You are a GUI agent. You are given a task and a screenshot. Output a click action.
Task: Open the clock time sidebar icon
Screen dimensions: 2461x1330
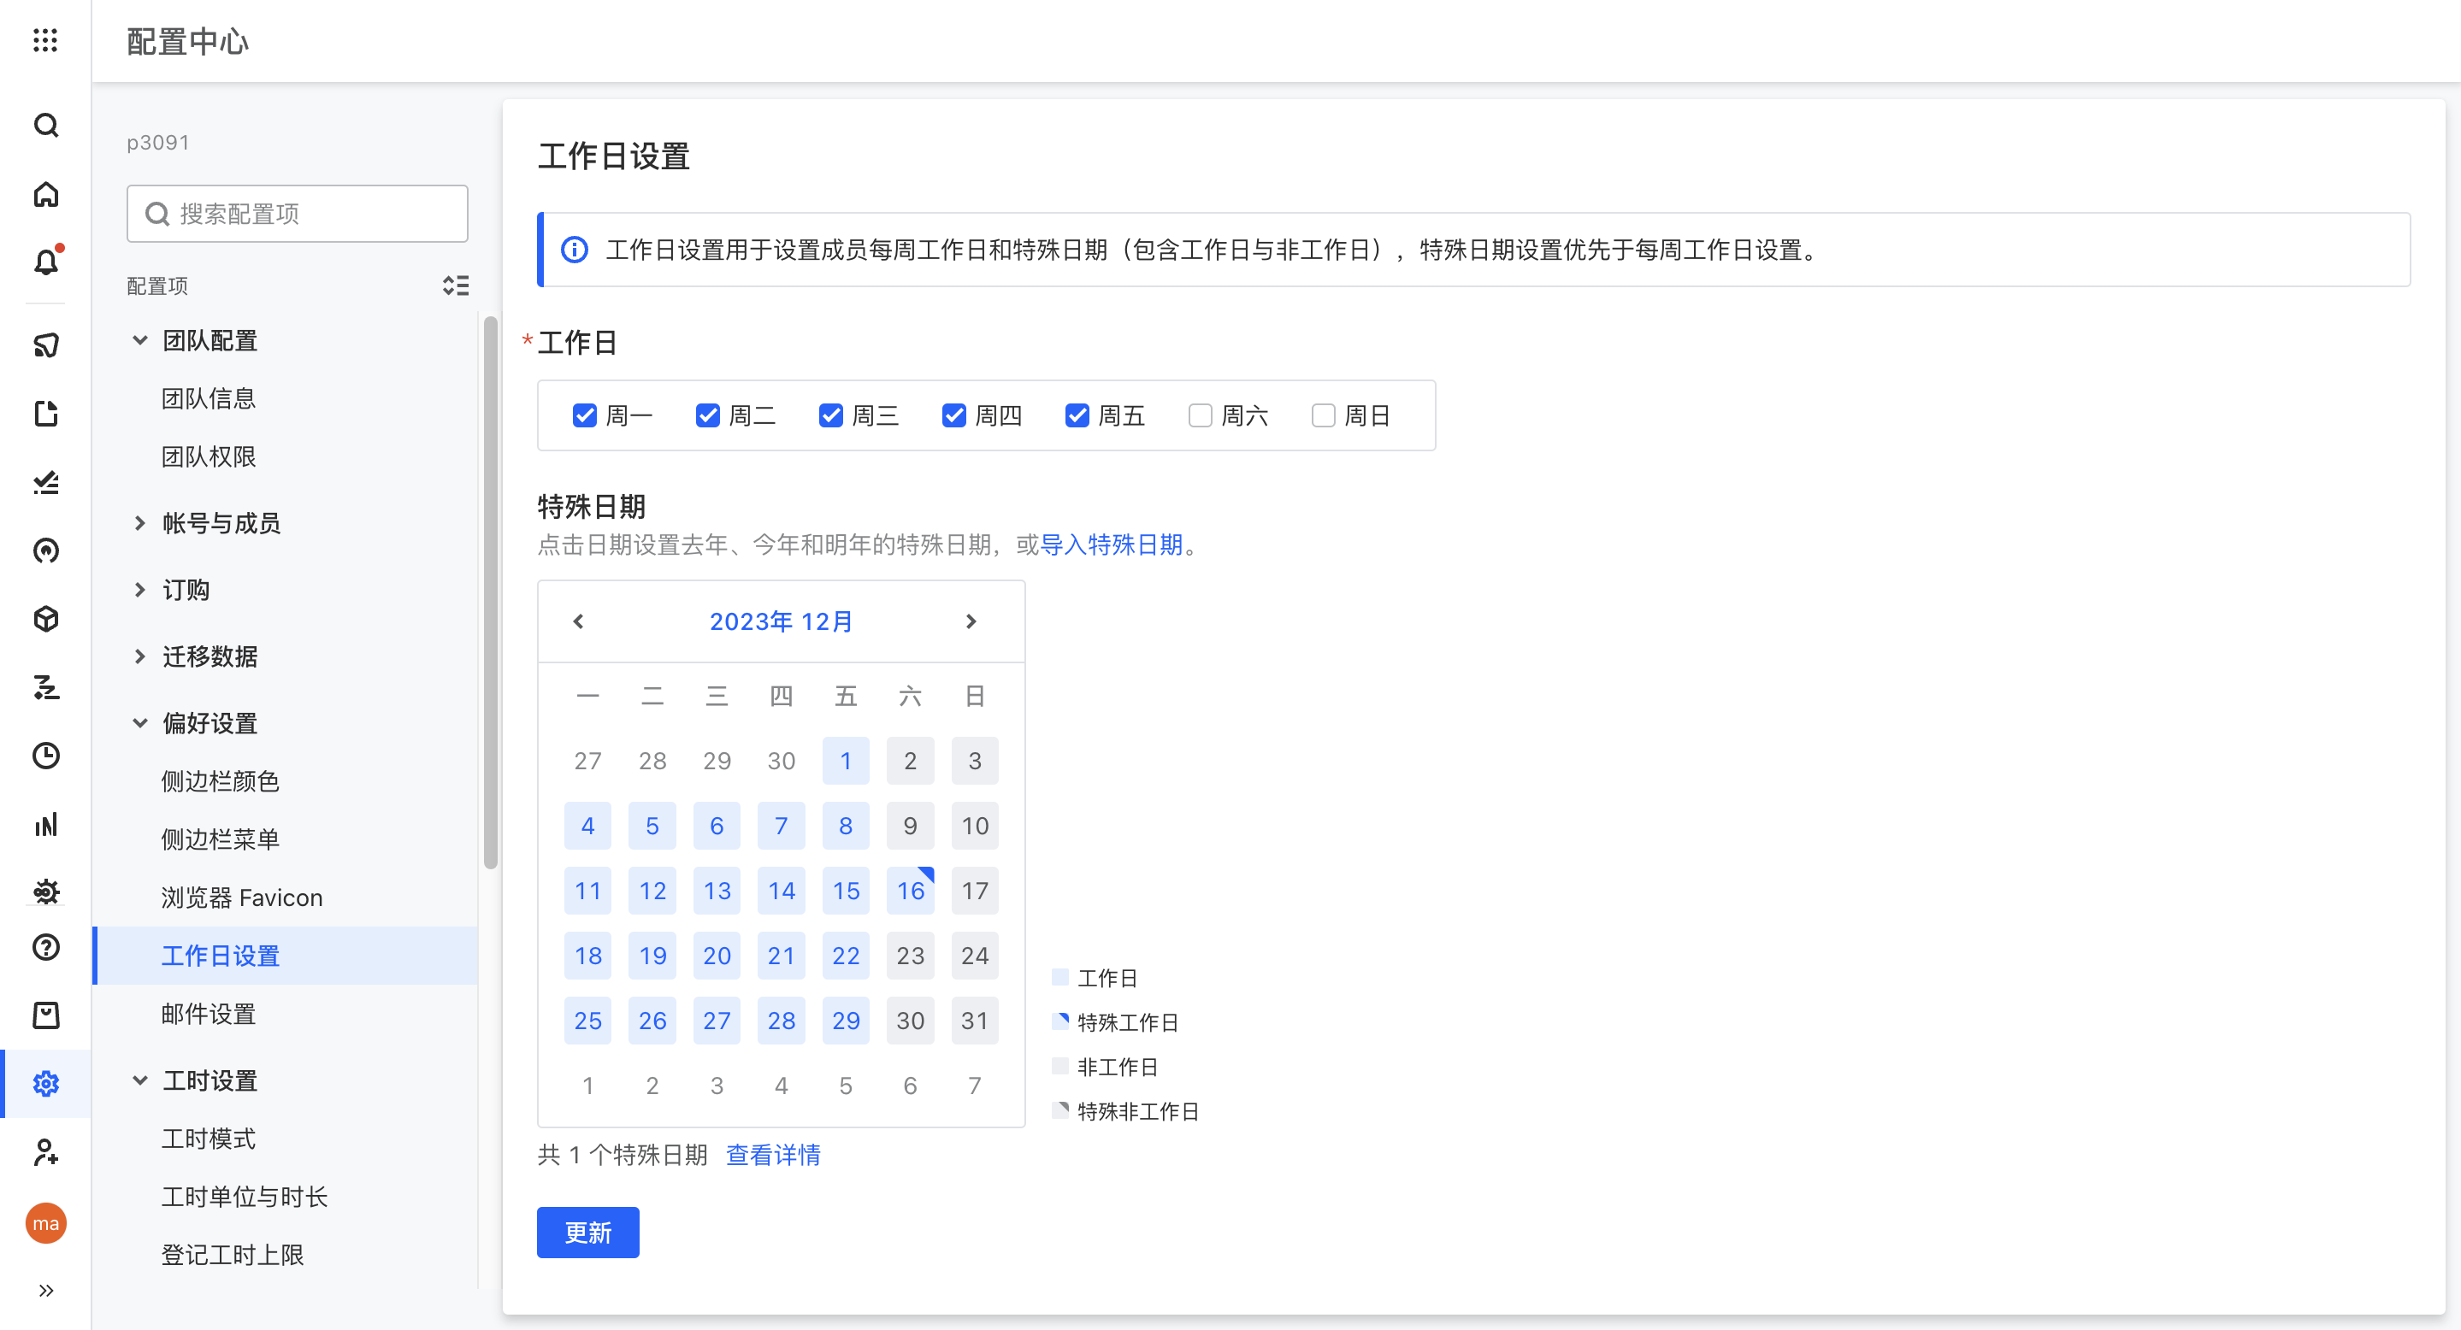(x=46, y=756)
